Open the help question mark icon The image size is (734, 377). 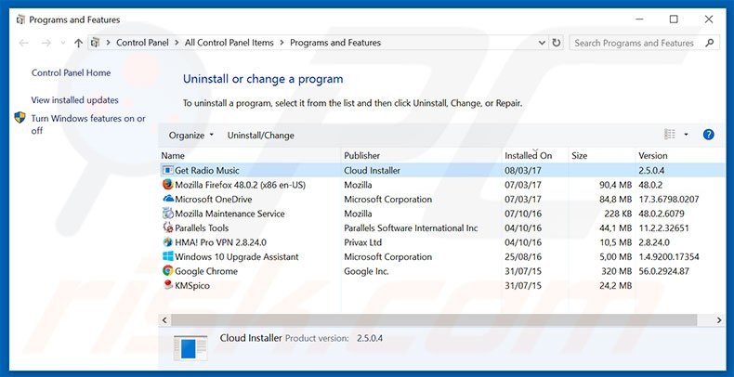click(708, 135)
